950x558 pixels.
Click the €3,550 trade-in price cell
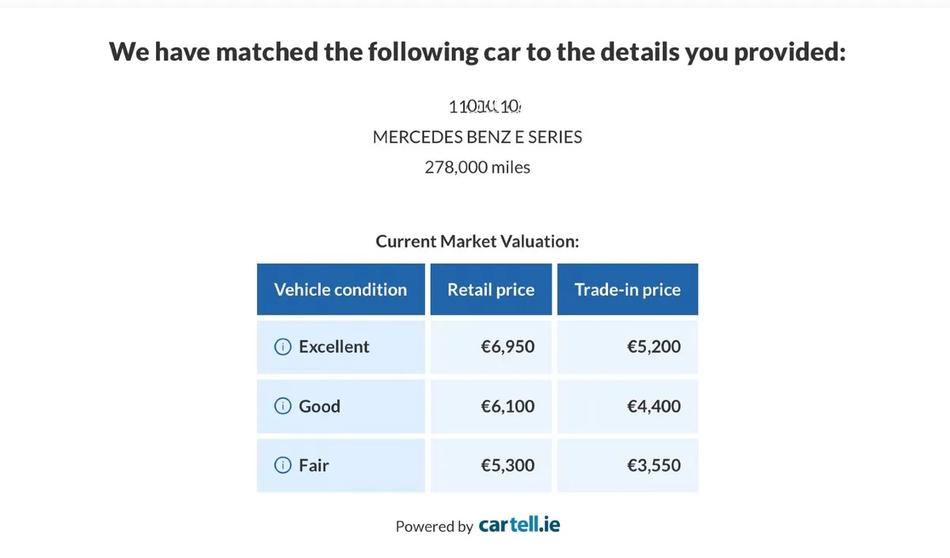click(x=628, y=465)
